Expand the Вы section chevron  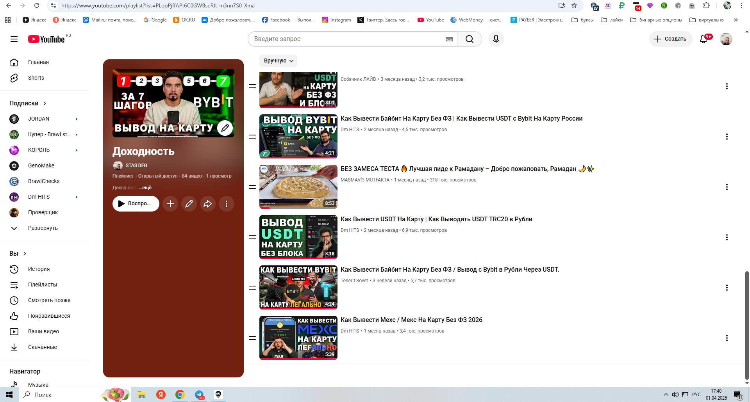(25, 254)
